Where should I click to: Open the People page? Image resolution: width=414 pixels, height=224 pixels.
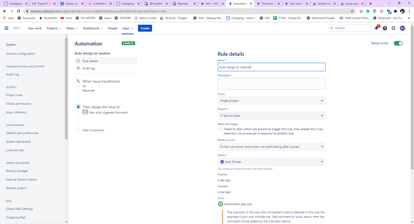[112, 28]
